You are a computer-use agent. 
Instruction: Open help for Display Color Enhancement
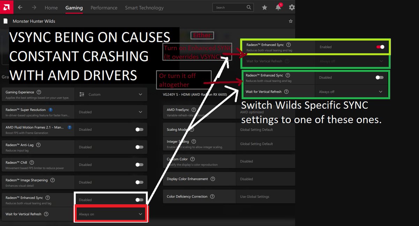[213, 179]
